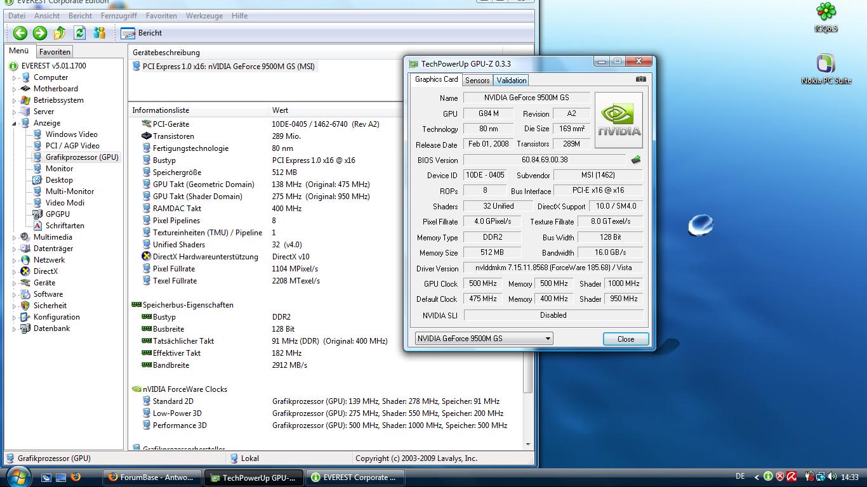Expand the Computer tree node
The width and height of the screenshot is (867, 487).
tap(15, 78)
